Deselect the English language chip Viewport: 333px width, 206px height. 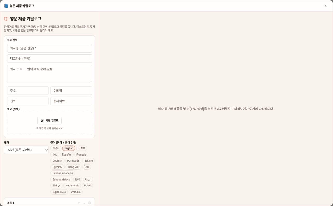[x=69, y=148]
